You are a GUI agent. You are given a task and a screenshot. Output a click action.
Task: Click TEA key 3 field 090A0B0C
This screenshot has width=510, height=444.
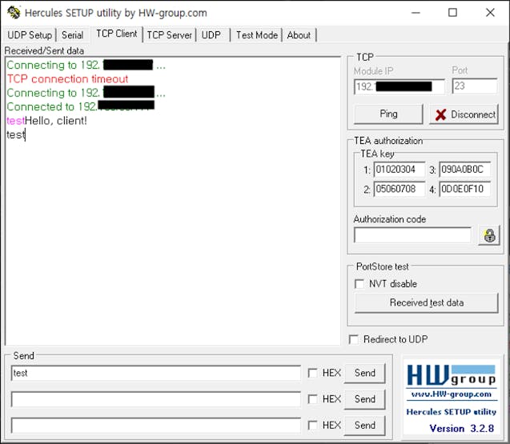click(x=465, y=170)
